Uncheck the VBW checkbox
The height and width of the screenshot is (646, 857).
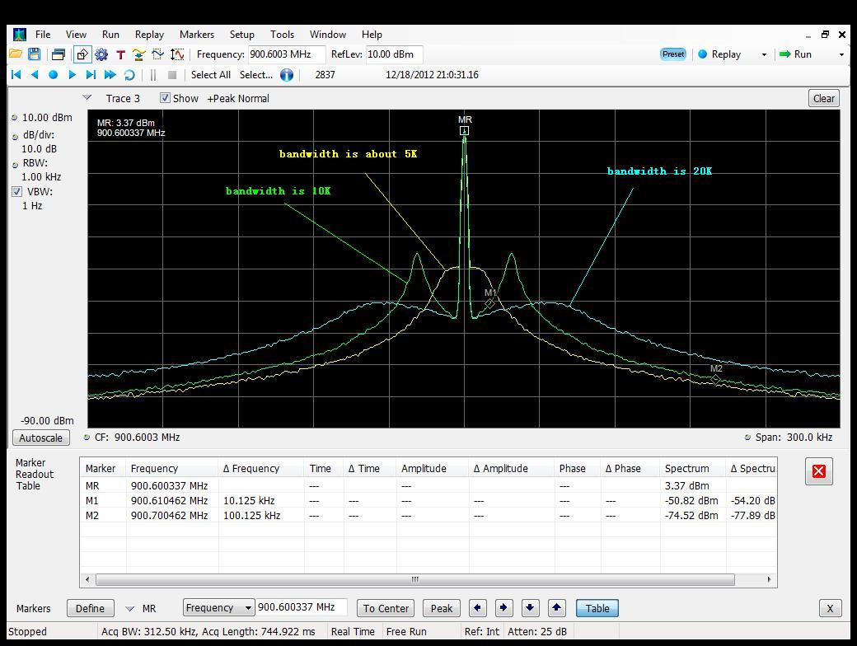(16, 192)
